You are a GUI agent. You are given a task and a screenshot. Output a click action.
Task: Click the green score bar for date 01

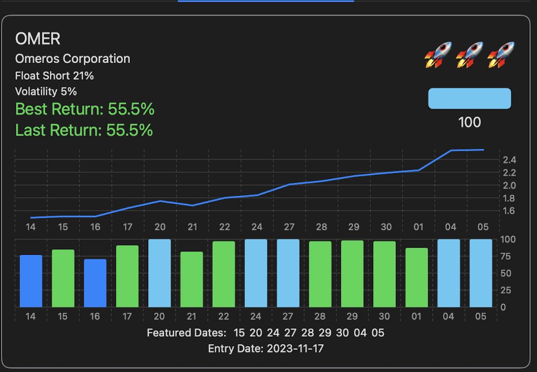(x=417, y=277)
